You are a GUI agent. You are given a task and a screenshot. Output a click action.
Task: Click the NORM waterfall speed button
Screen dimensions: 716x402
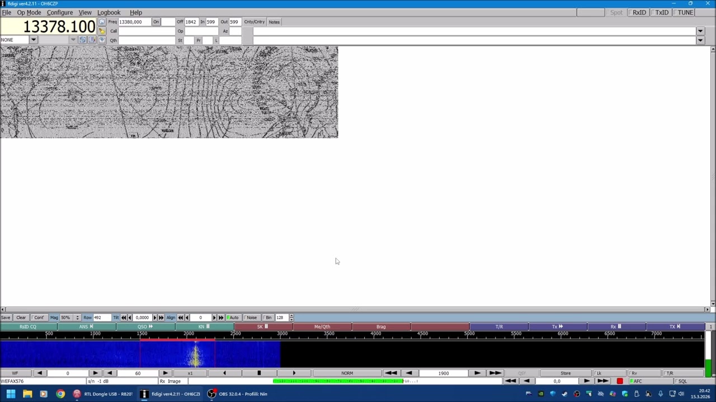pyautogui.click(x=347, y=373)
